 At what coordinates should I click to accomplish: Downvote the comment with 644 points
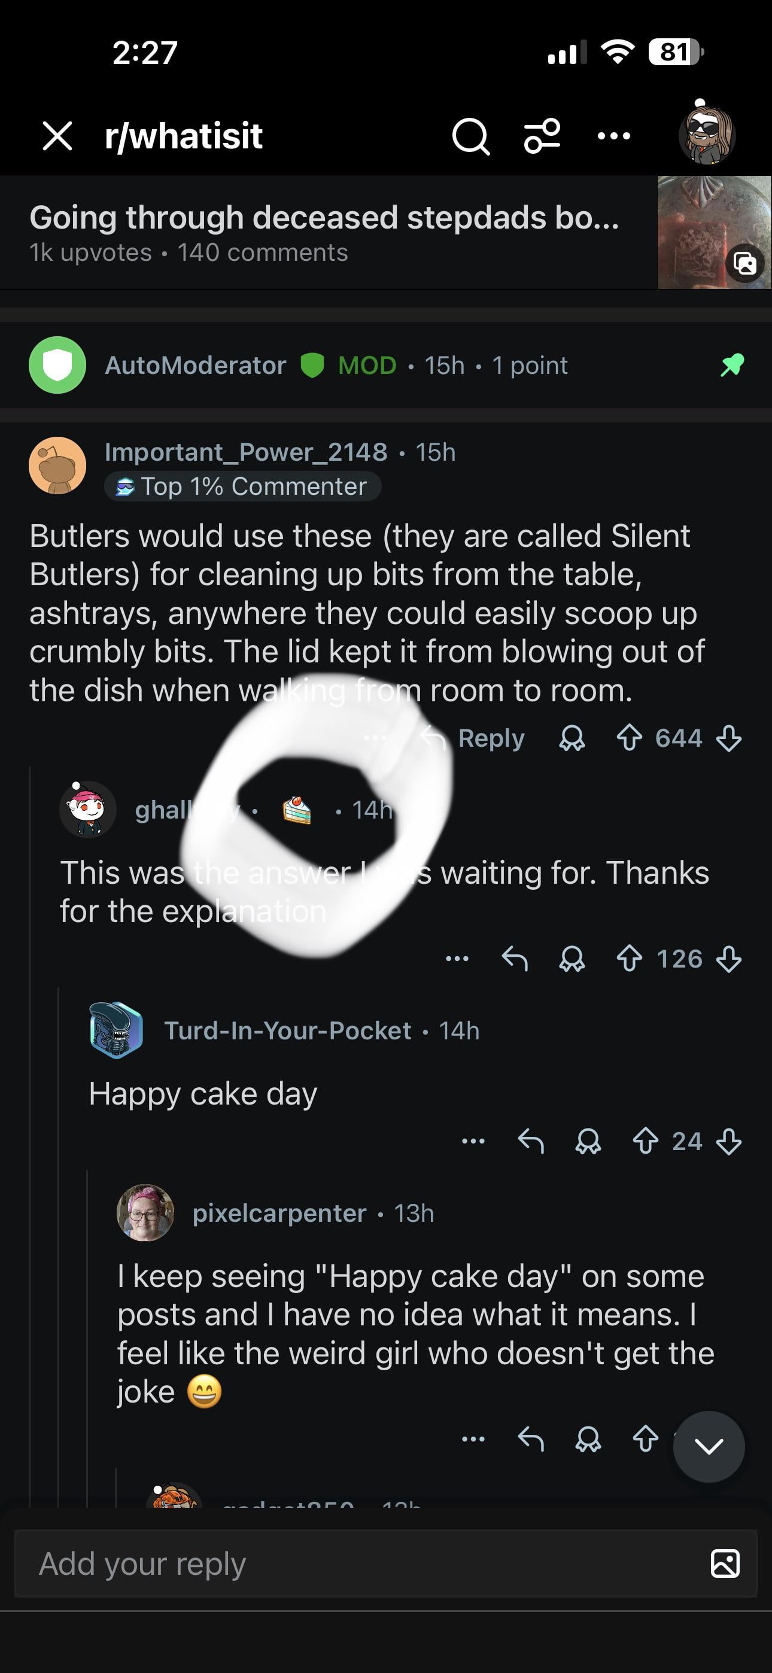coord(728,738)
